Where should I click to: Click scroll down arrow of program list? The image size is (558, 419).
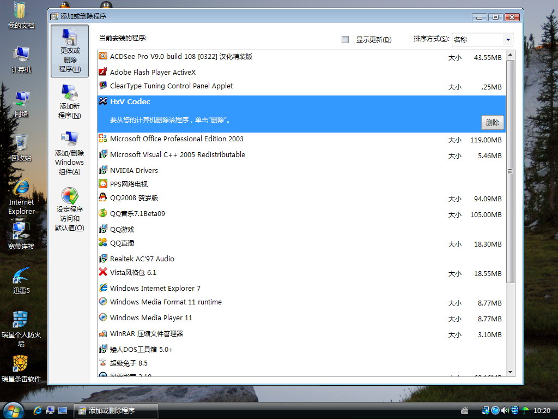(x=510, y=372)
